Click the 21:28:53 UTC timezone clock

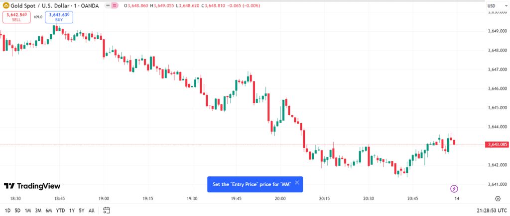pyautogui.click(x=491, y=210)
